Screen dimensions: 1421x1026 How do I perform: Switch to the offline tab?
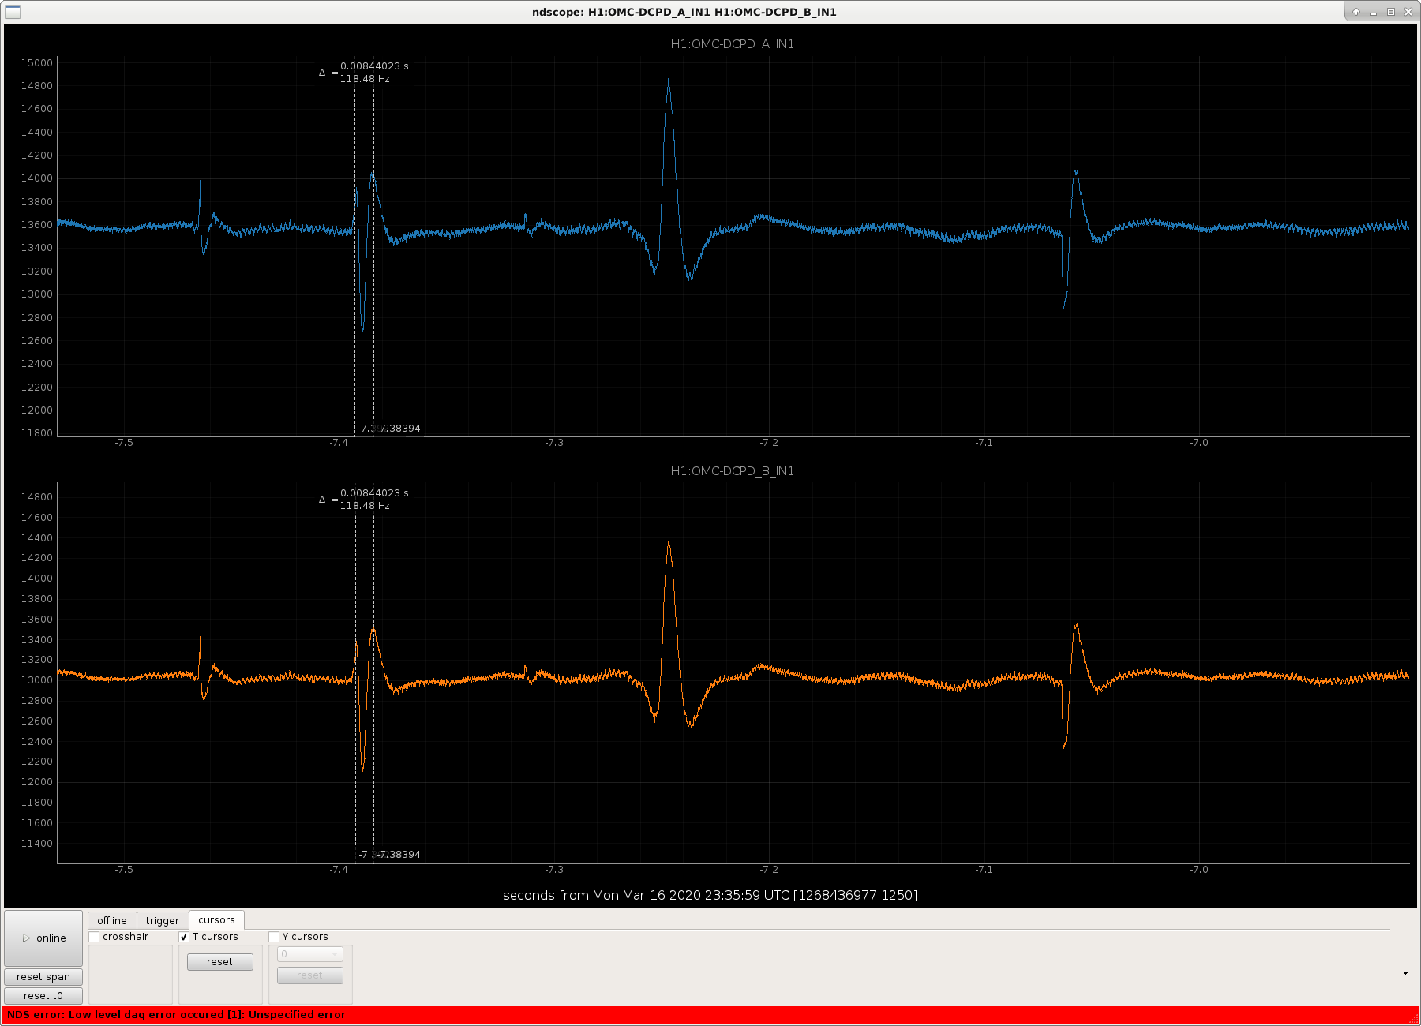coord(111,920)
